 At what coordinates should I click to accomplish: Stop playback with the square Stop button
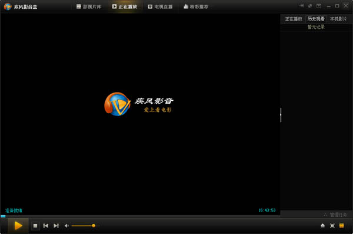click(35, 226)
